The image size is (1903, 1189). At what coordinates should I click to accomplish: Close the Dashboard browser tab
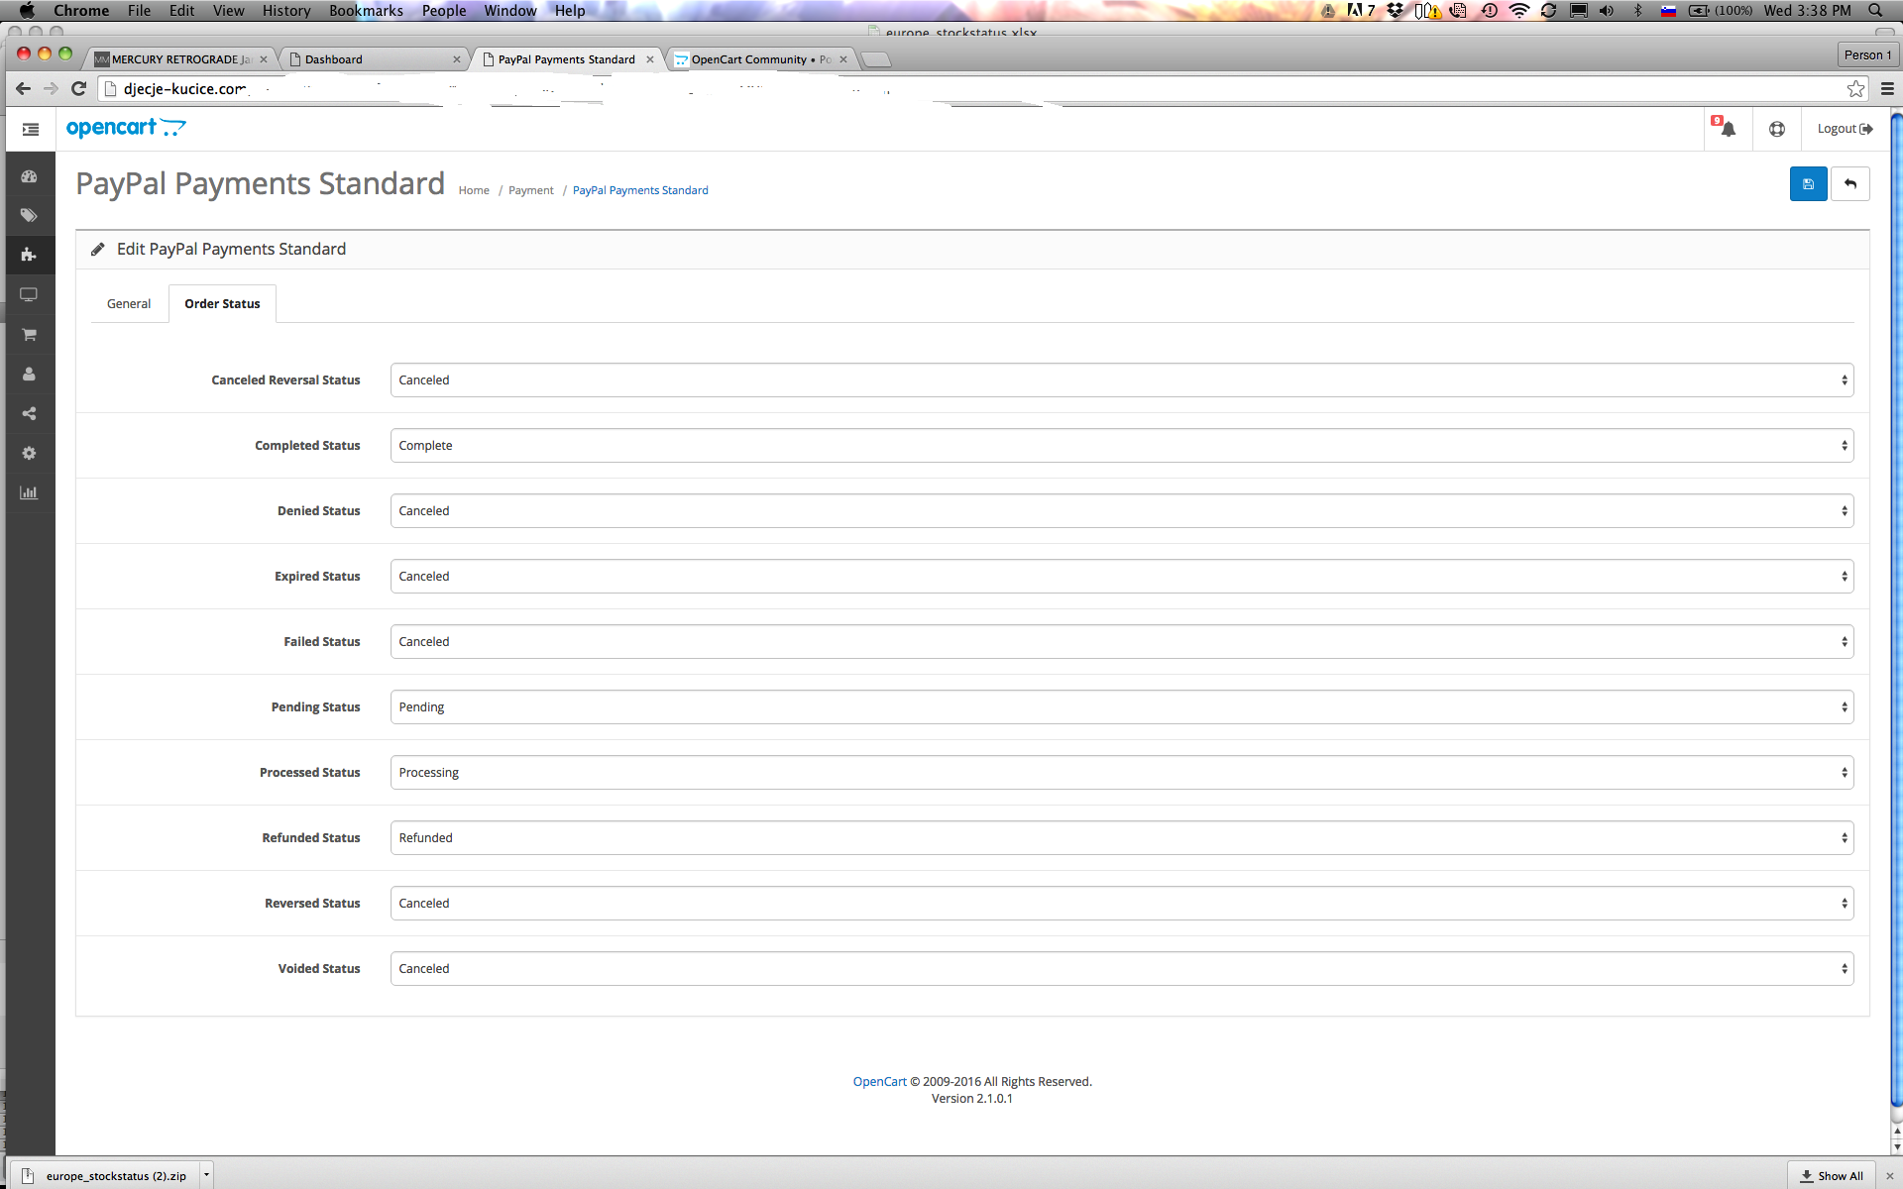click(x=456, y=59)
